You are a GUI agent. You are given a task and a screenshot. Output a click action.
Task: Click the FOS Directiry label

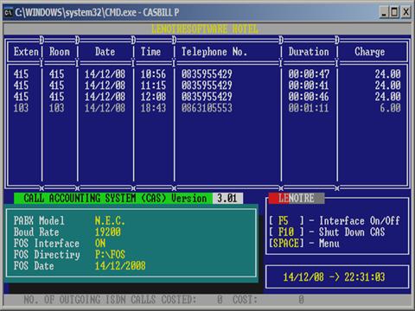click(47, 255)
